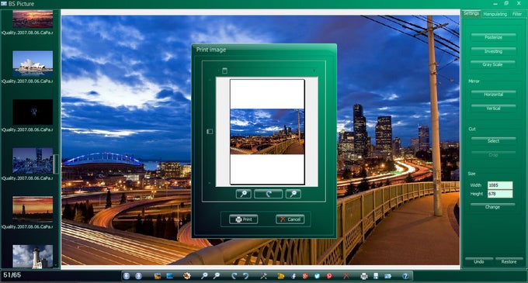Viewport: 528px width, 283px height.
Task: Click the rotate preview button in Print dialog
Action: pos(269,194)
